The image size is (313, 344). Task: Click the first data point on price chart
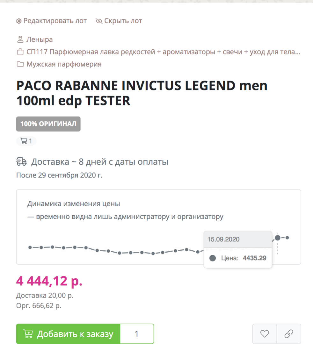pos(30,247)
